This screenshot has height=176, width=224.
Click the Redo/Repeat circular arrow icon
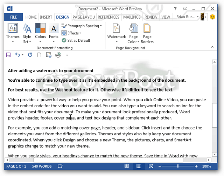(30, 55)
